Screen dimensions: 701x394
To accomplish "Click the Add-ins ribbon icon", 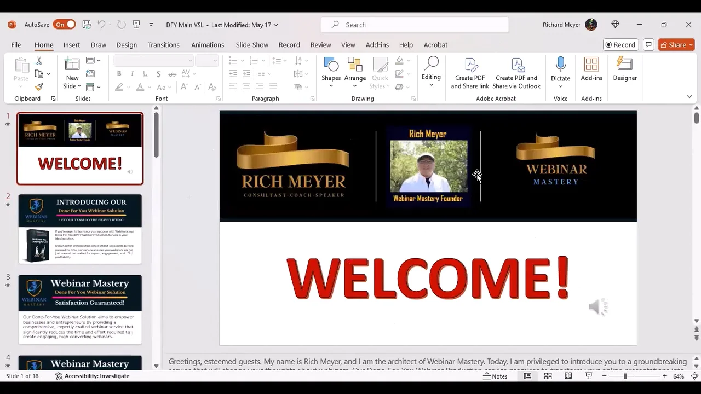I will click(591, 69).
